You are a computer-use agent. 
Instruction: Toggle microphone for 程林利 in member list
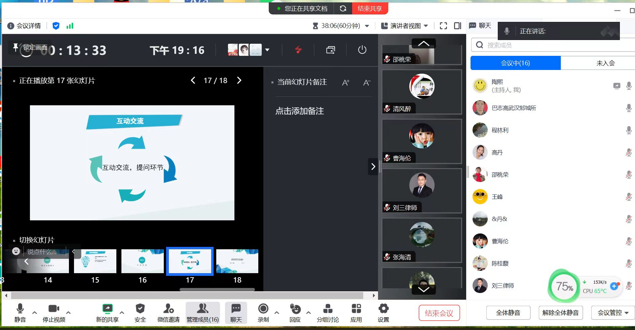(x=628, y=130)
